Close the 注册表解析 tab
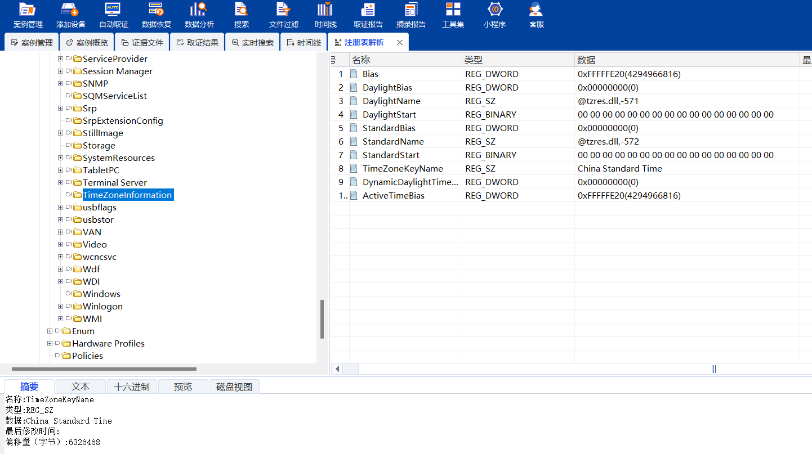812x454 pixels. tap(400, 43)
